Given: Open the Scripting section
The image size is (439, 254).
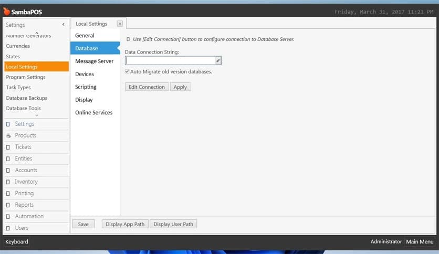Looking at the screenshot, I should click(x=95, y=87).
